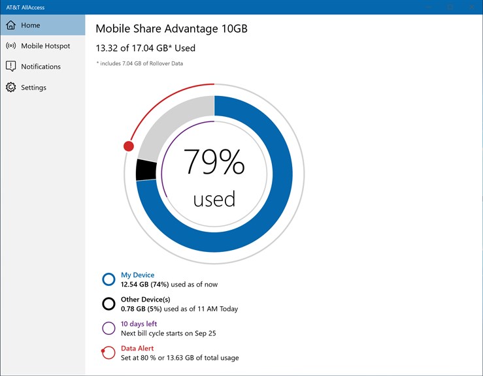
Task: Click the Mobile Share Advantage 10GB title
Action: pyautogui.click(x=172, y=29)
